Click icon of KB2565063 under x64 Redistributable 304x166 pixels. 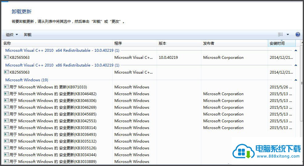pos(6,57)
